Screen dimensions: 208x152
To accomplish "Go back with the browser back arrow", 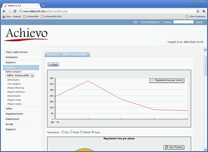I will click(4, 11).
